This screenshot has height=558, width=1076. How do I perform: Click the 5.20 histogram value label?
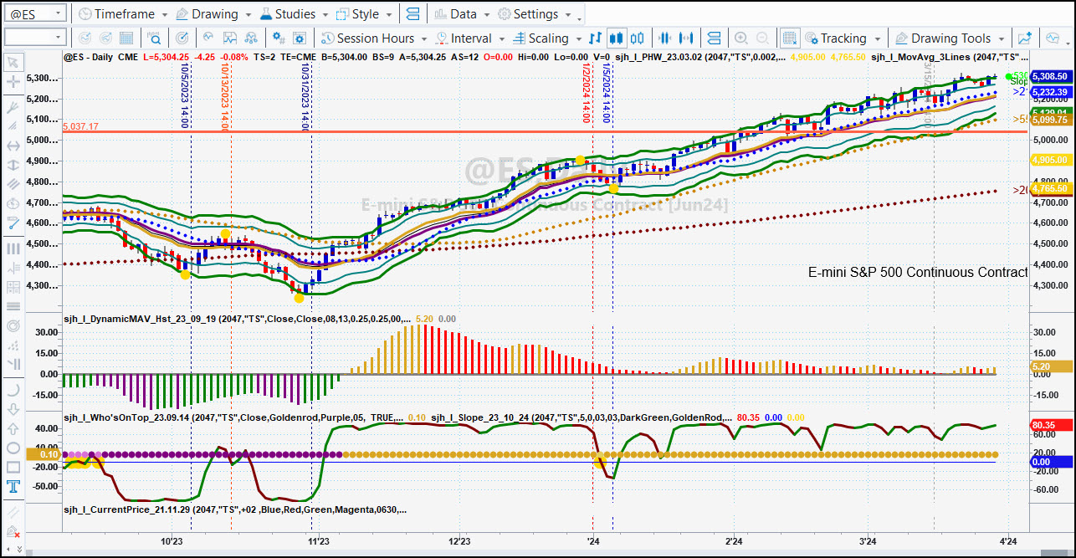[1050, 366]
